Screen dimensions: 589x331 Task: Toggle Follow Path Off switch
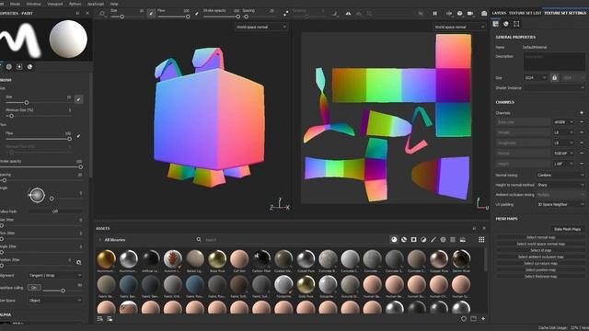55,211
